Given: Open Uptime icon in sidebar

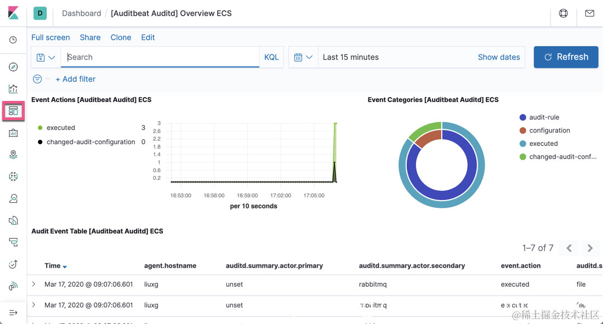Looking at the screenshot, I should [x=13, y=264].
